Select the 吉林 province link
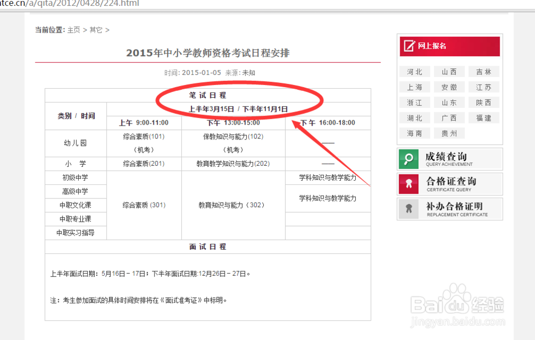 [x=483, y=71]
